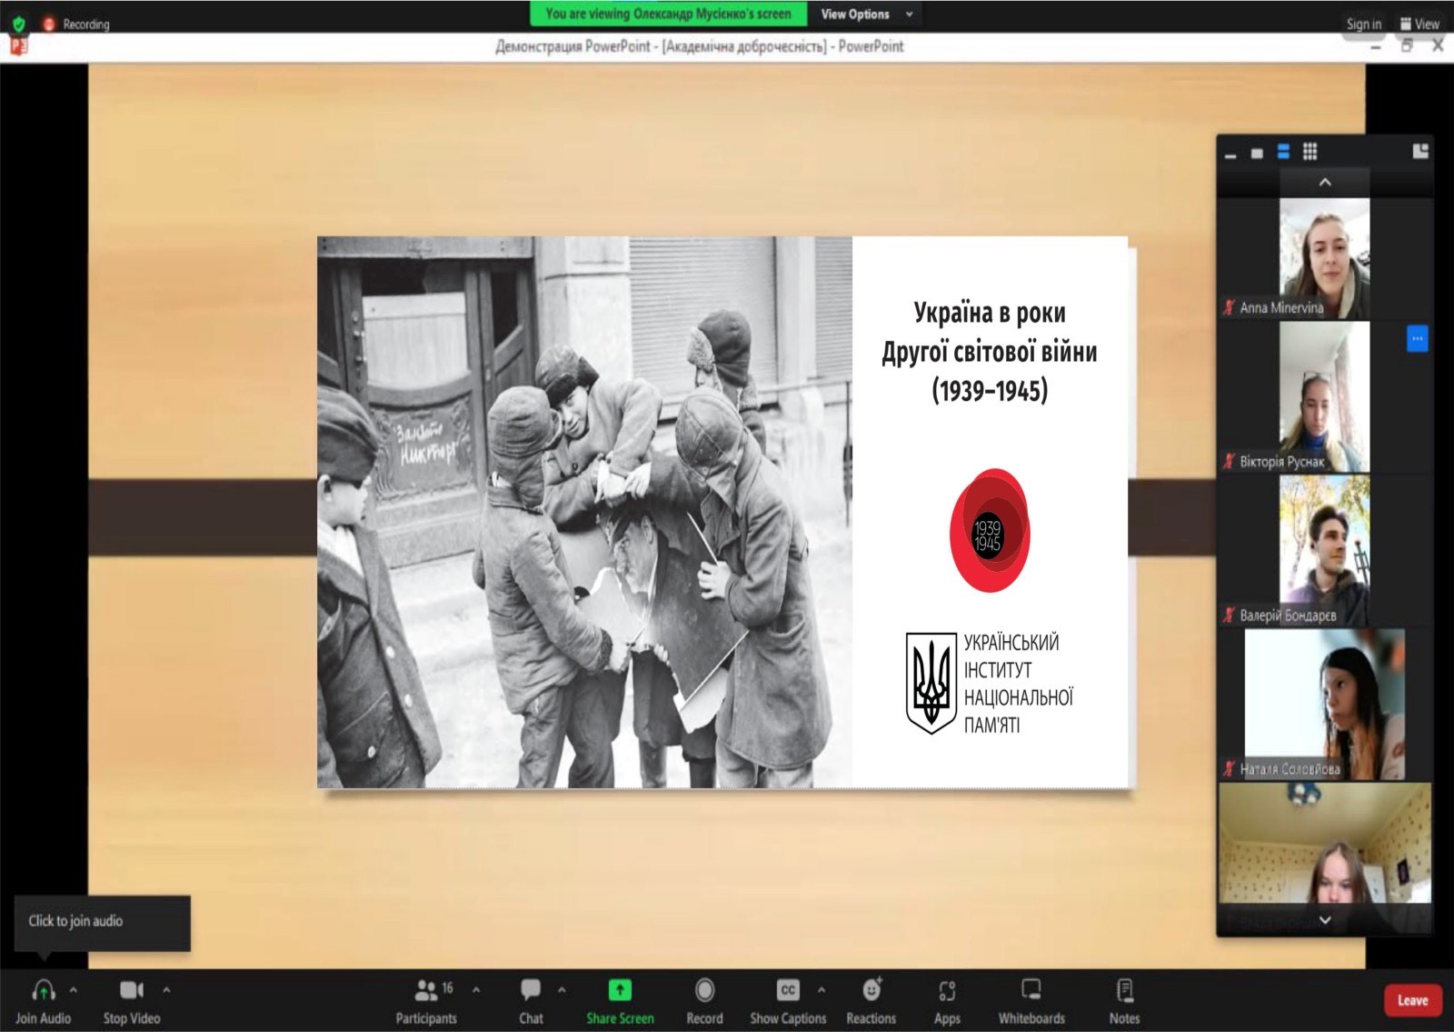The height and width of the screenshot is (1032, 1454).
Task: Click the Recording indicator
Action: click(x=77, y=24)
